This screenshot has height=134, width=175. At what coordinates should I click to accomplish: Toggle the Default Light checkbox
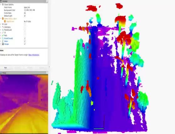tap(25, 16)
